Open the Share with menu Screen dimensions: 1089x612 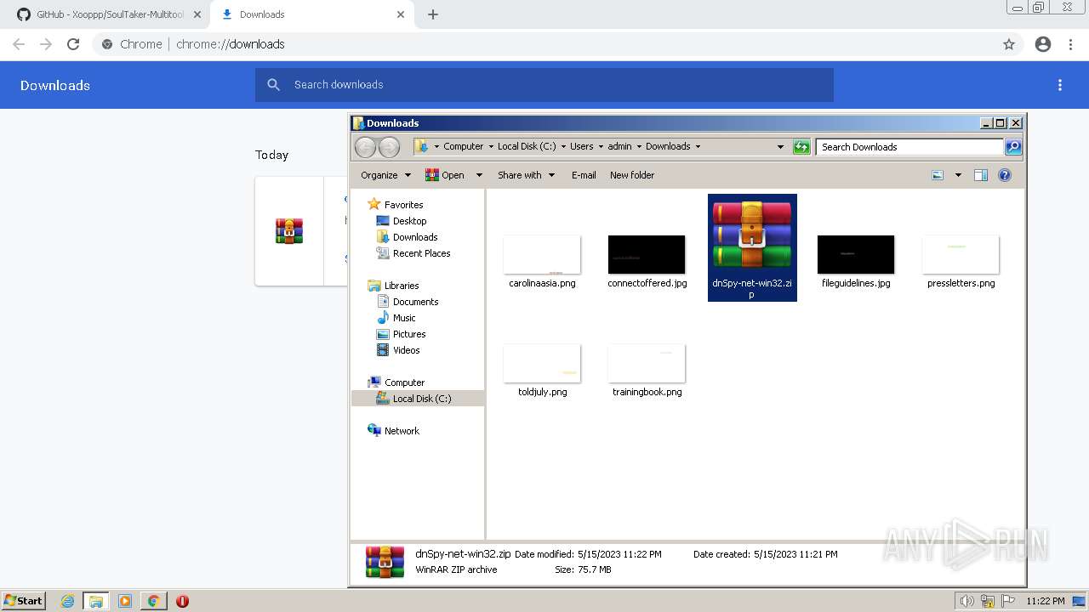pos(526,175)
